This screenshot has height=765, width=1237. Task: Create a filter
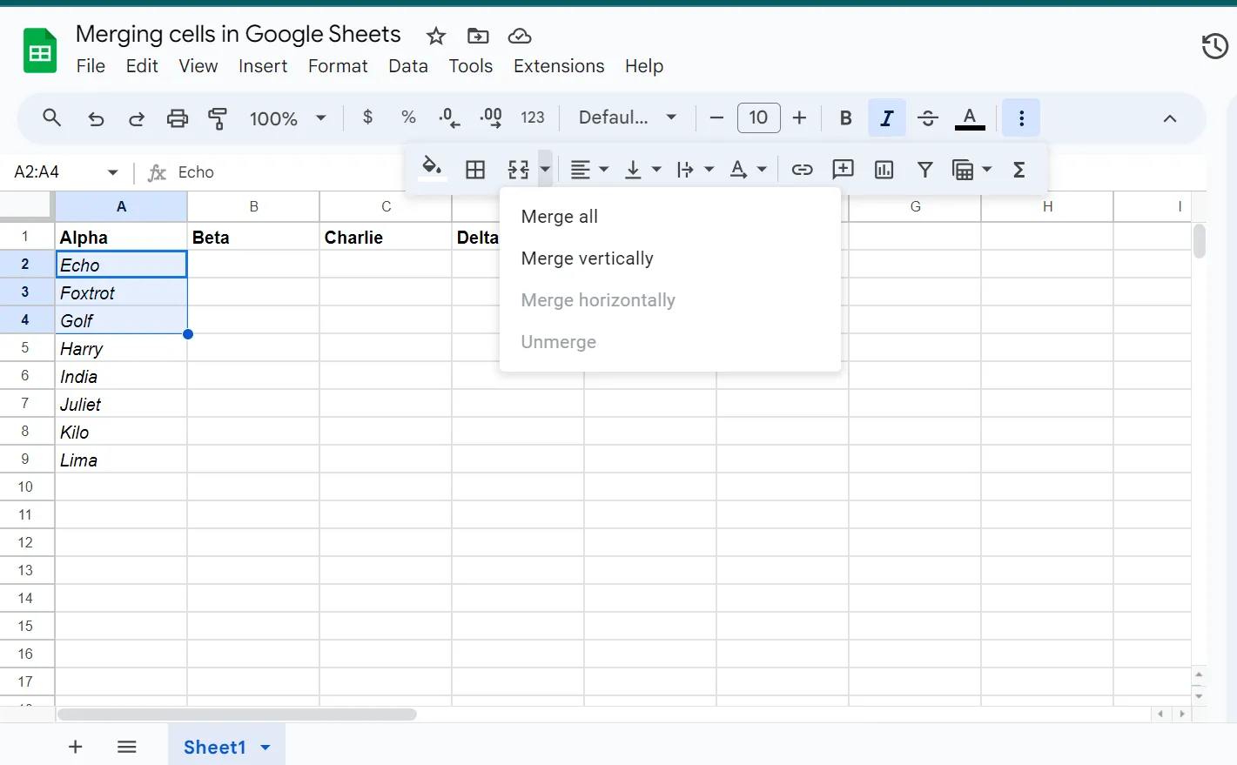(x=925, y=170)
